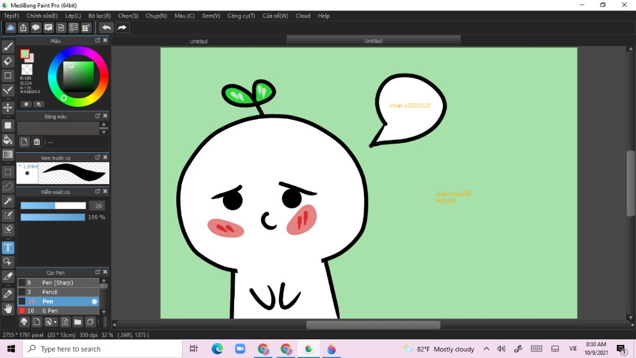Activate the Hand pan tool

(7, 308)
